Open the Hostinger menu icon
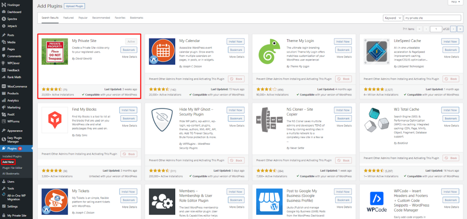Image resolution: width=467 pixels, height=219 pixels. click(4, 5)
